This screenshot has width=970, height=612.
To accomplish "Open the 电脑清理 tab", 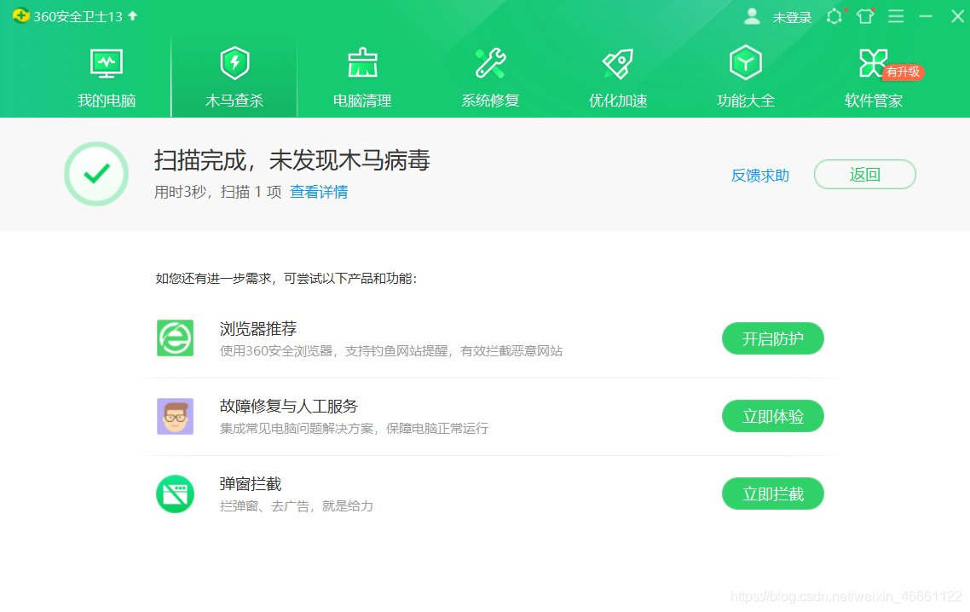I will tap(362, 78).
